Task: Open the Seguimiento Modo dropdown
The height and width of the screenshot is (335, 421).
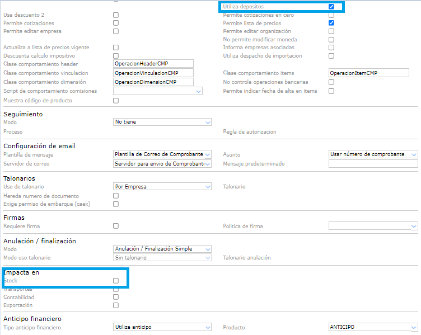Action: (162, 122)
